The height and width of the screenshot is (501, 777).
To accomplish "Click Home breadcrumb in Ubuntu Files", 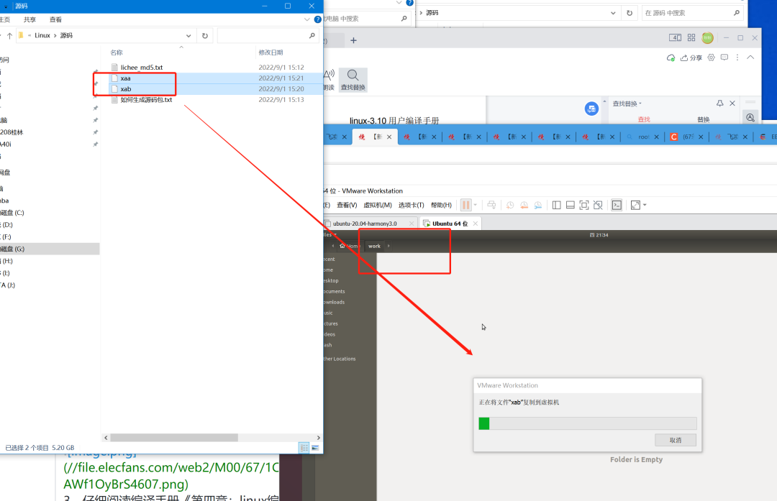I will [348, 246].
